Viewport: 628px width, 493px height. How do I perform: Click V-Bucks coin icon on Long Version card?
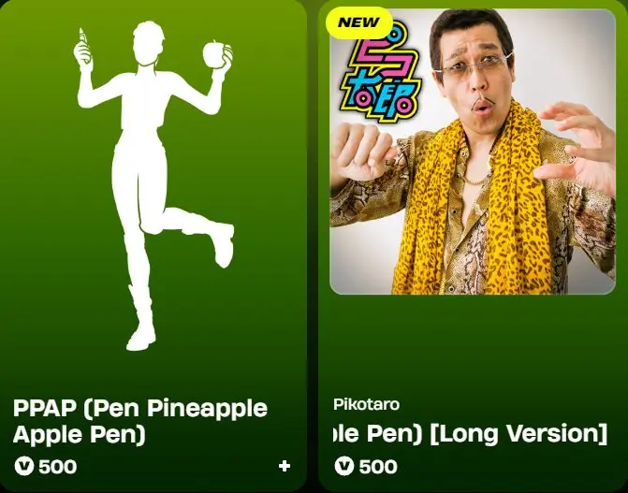click(344, 466)
